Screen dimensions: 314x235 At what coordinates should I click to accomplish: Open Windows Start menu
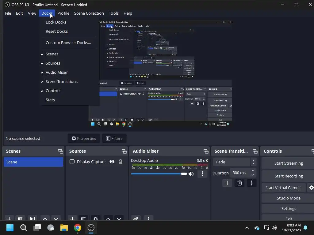point(10,228)
